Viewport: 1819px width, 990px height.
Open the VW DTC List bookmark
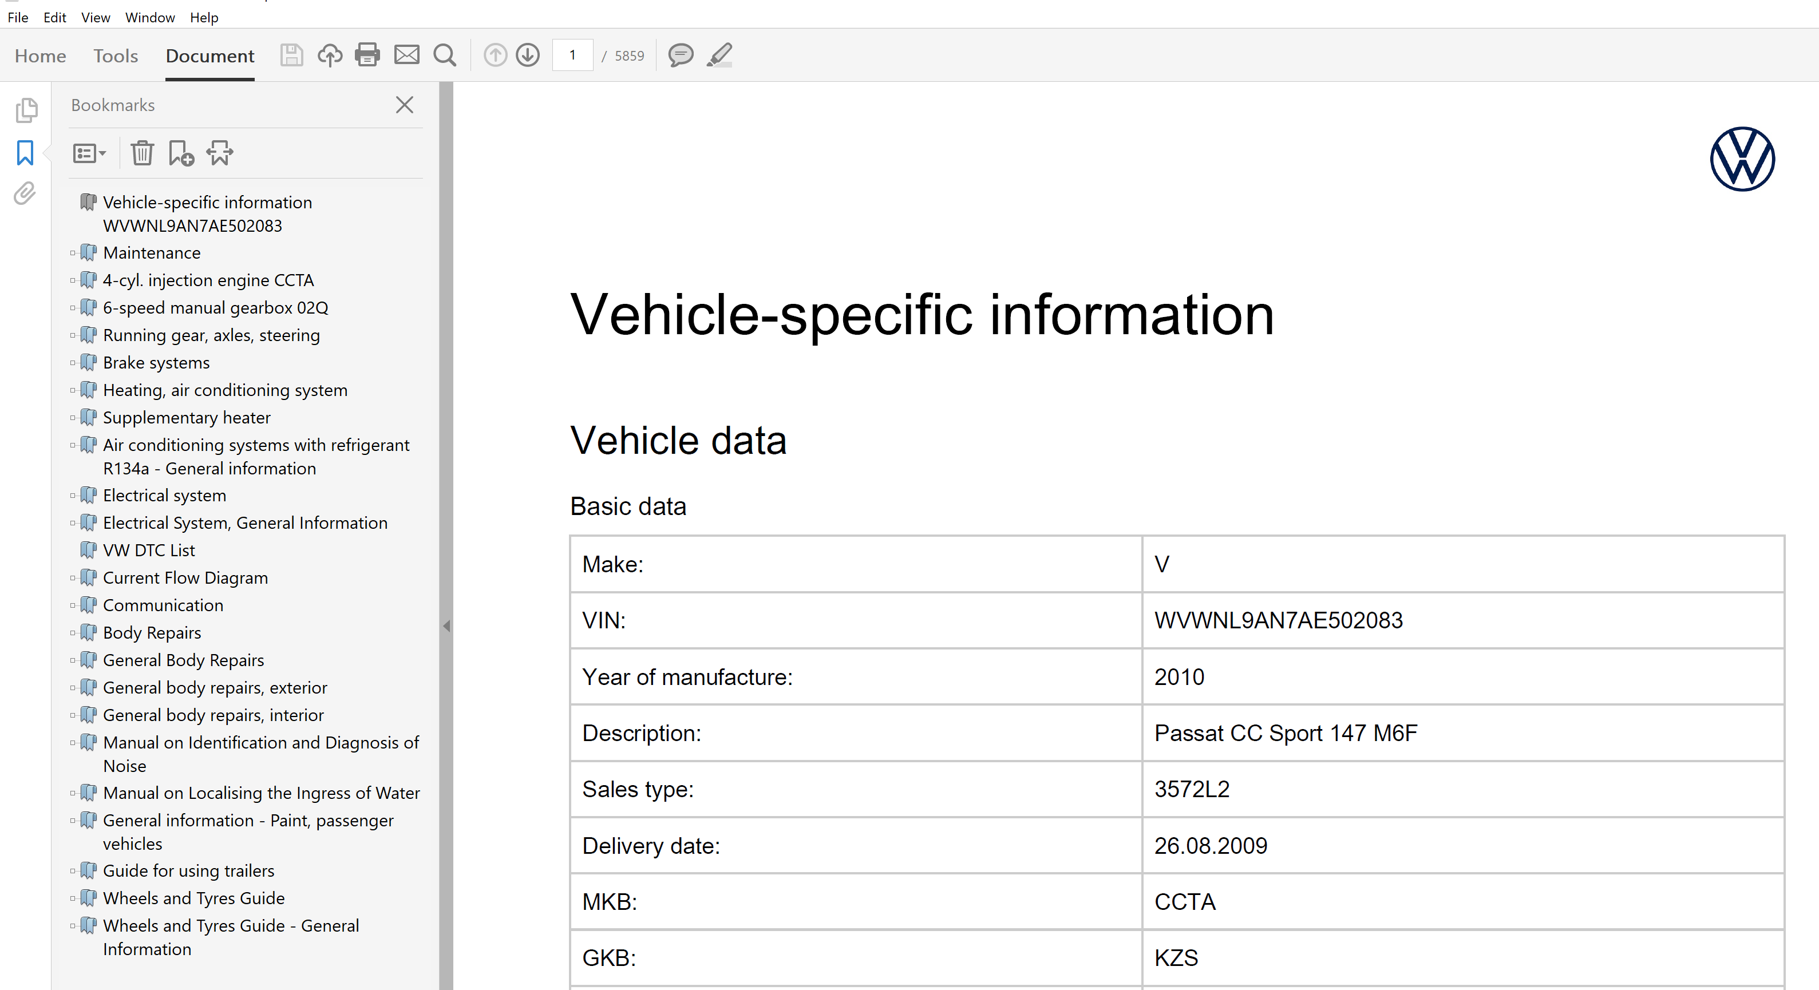tap(148, 550)
